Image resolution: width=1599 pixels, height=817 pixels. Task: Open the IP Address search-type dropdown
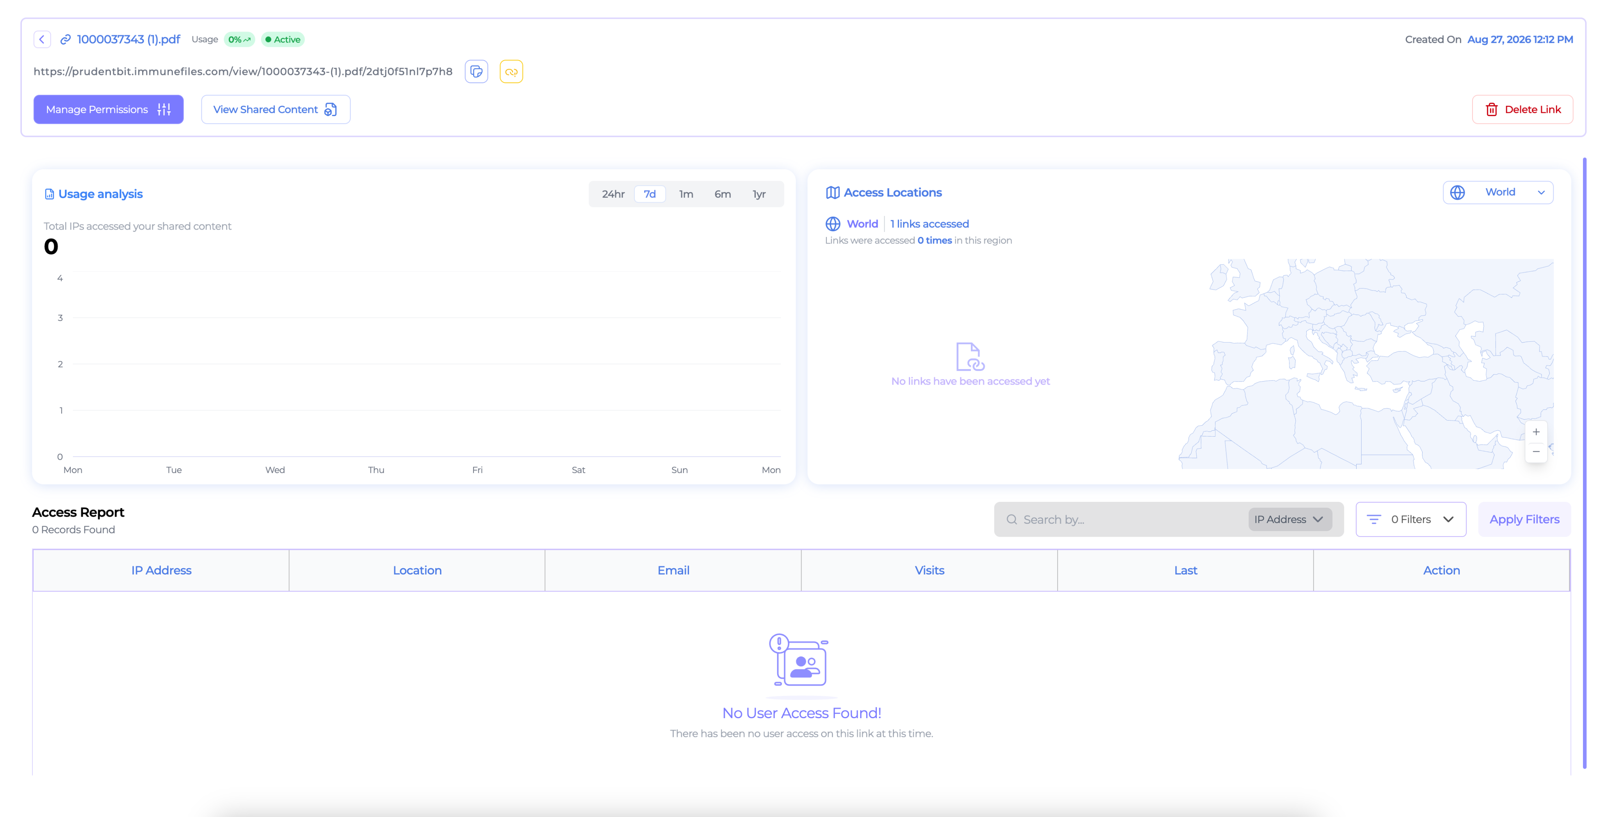pos(1289,520)
